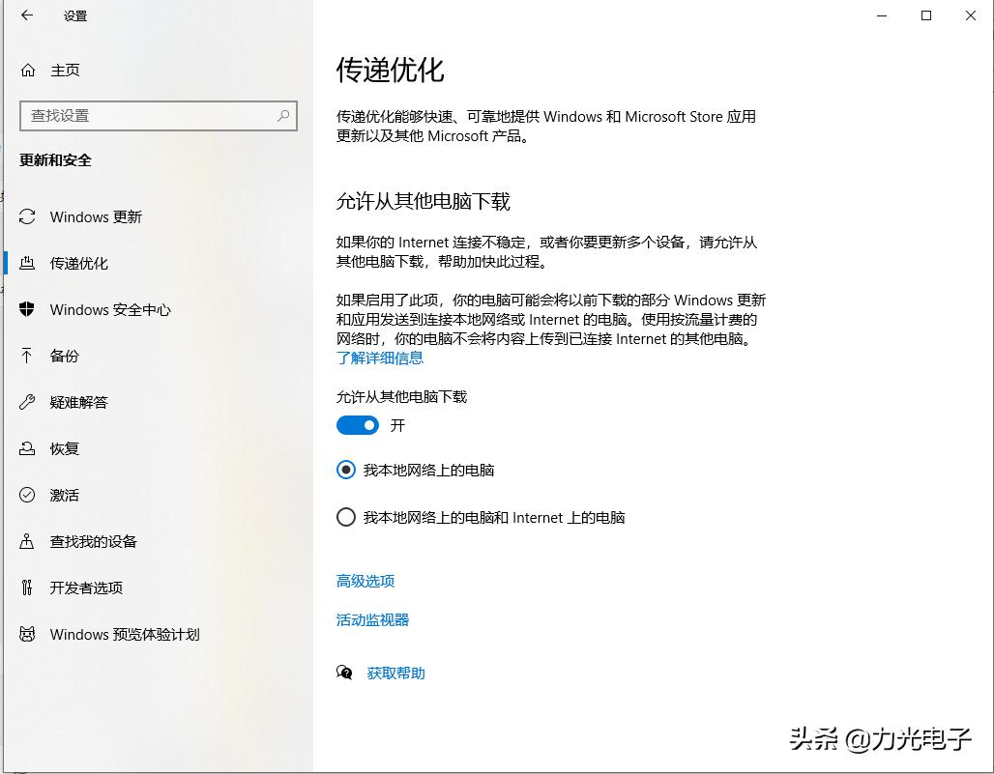994x774 pixels.
Task: Open Windows 安全中心 settings
Action: pos(26,309)
